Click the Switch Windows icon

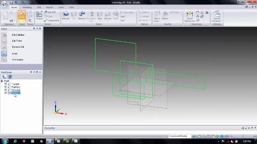(x=217, y=14)
